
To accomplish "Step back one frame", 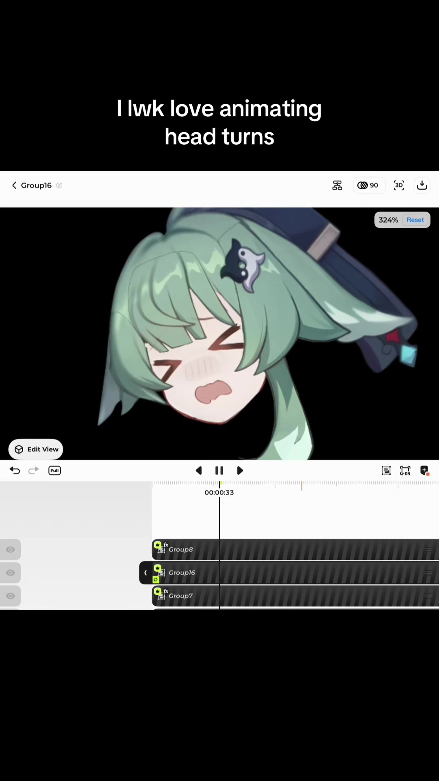I will pyautogui.click(x=199, y=471).
